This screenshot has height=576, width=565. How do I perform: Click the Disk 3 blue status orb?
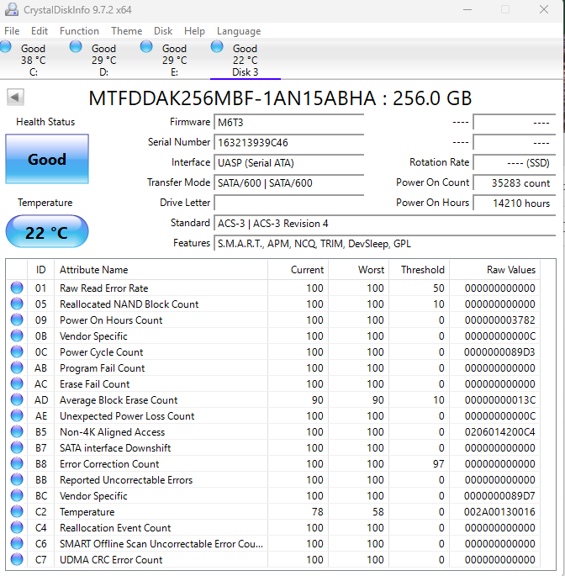click(x=217, y=46)
